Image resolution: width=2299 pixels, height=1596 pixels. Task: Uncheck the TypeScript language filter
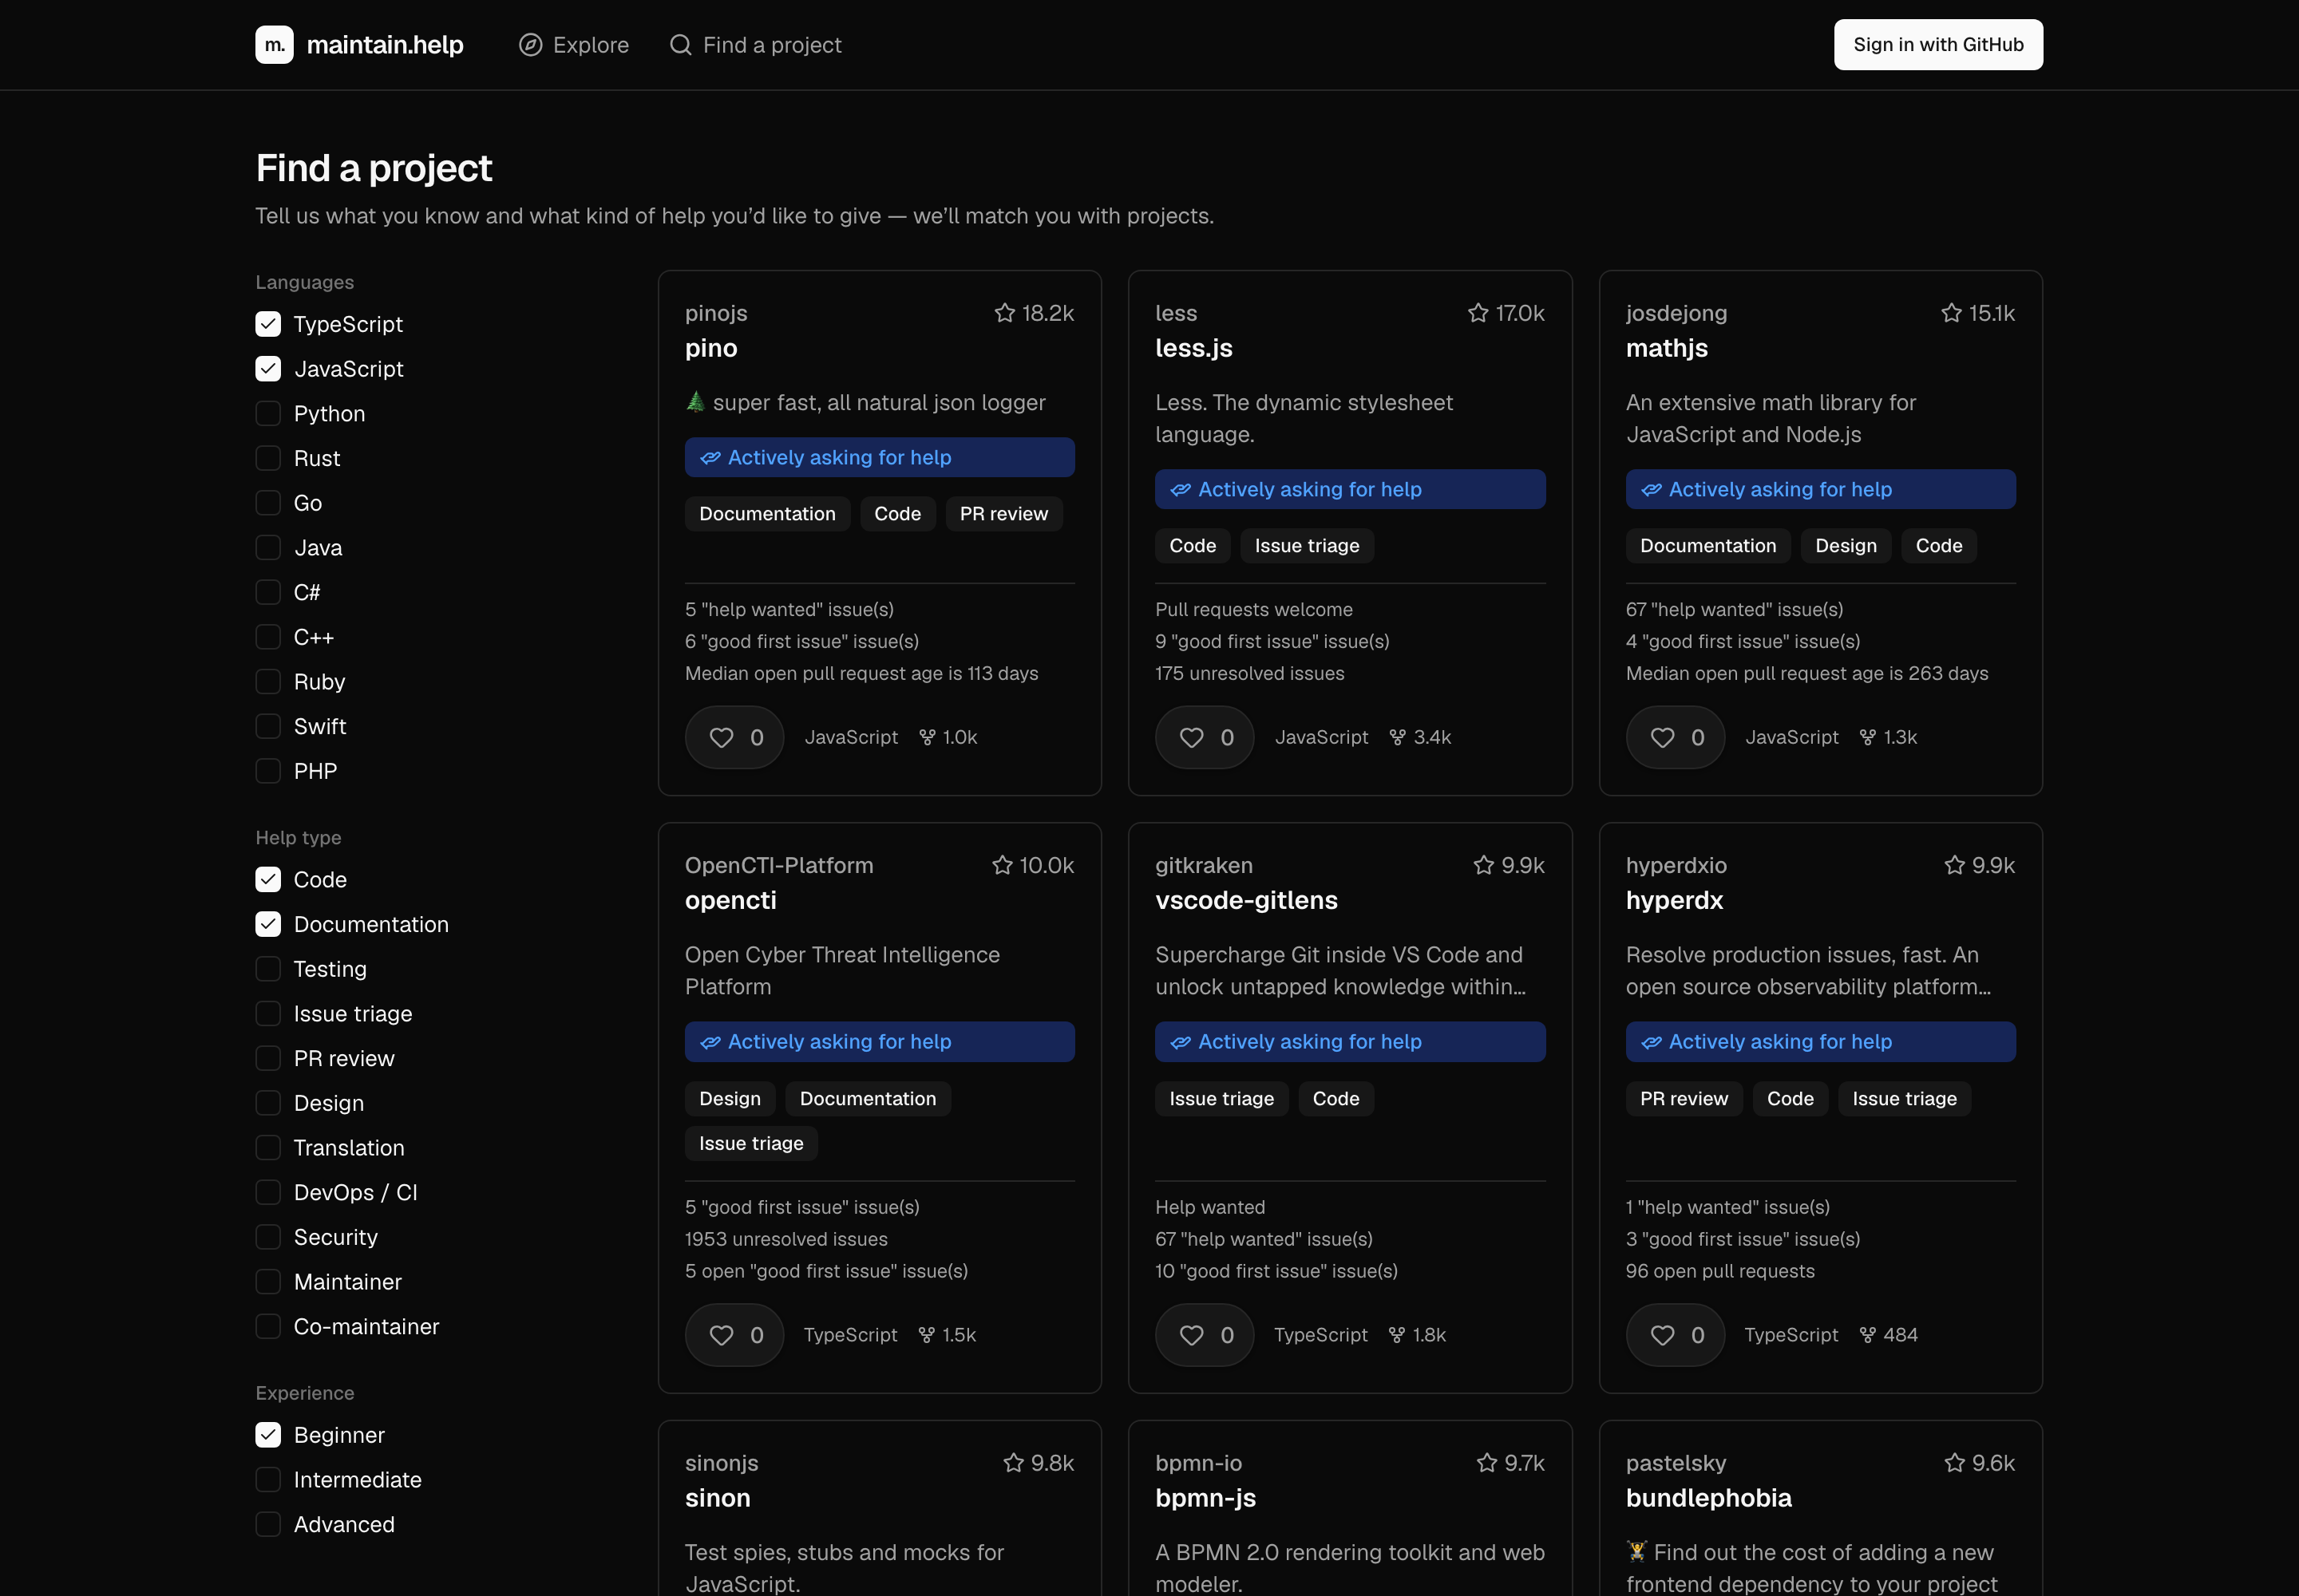[x=268, y=324]
